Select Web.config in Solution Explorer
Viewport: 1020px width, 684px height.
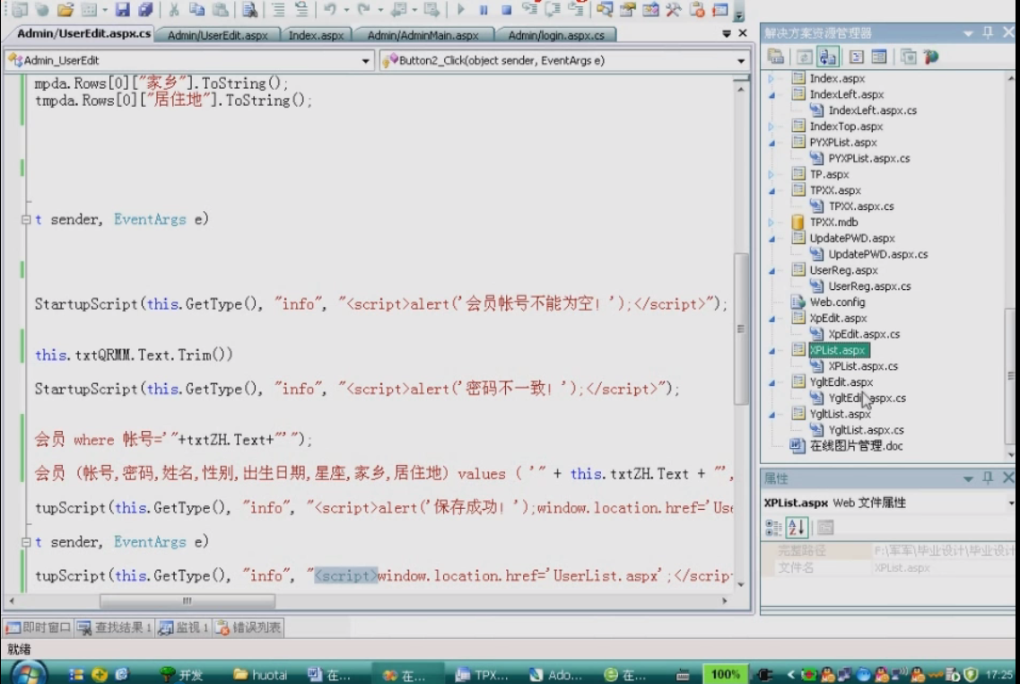(x=837, y=302)
